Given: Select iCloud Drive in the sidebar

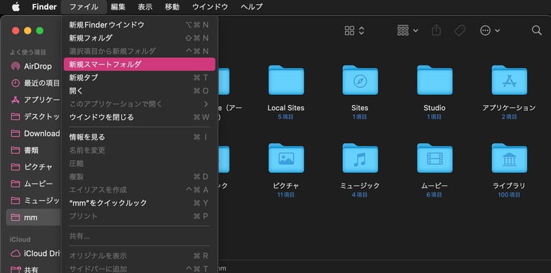Looking at the screenshot, I should pos(34,253).
